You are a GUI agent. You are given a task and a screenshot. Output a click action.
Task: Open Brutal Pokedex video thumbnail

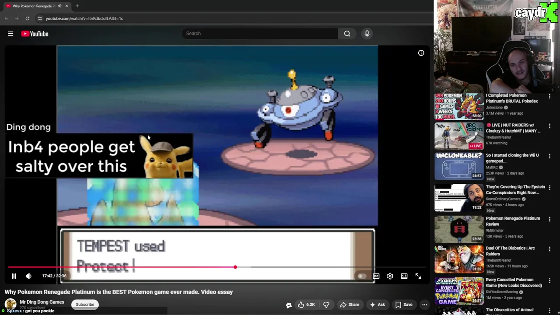(459, 106)
